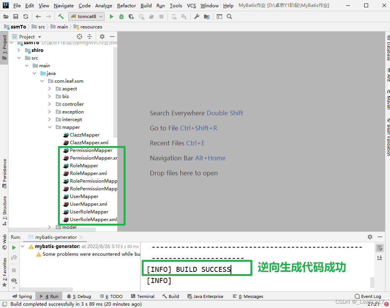Click the Stop toolbar icon
The height and width of the screenshot is (308, 390).
tap(161, 17)
